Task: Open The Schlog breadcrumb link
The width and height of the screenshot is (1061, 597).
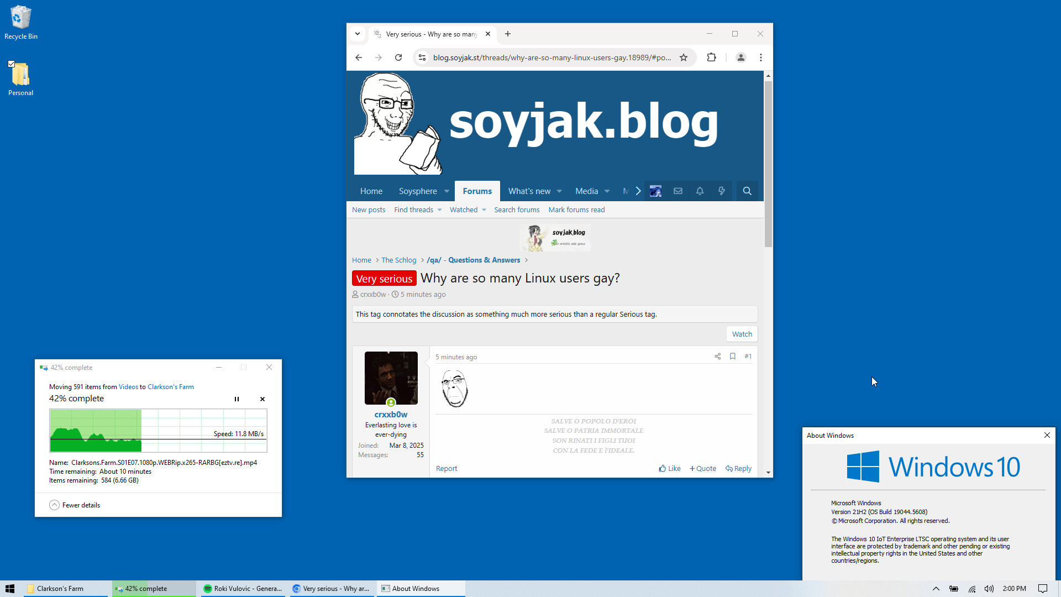Action: point(399,260)
